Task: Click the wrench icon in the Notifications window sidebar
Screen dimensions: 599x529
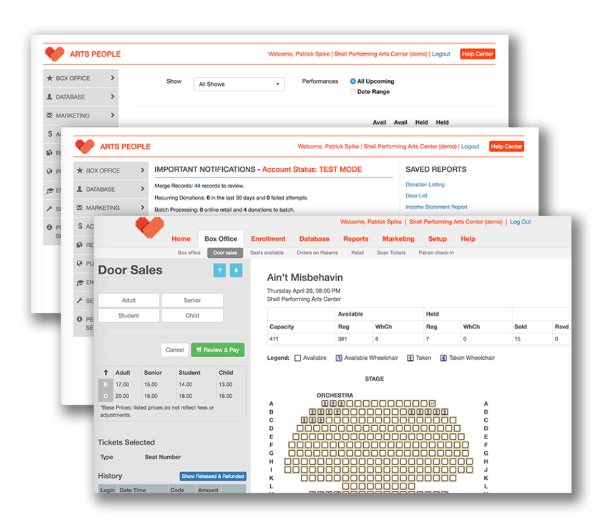Action: coord(79,300)
